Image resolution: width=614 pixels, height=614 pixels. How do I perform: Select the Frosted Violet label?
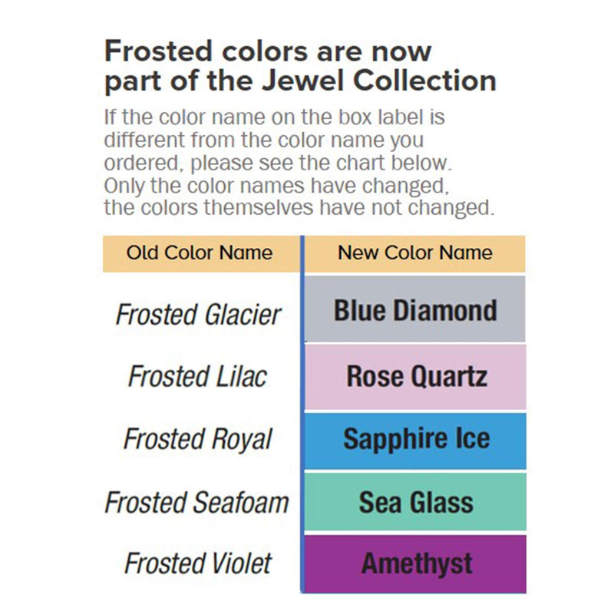coord(198,563)
